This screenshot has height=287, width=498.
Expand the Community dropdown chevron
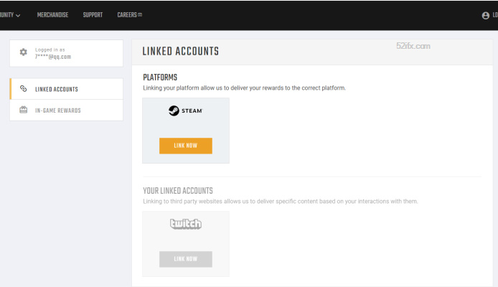click(18, 16)
